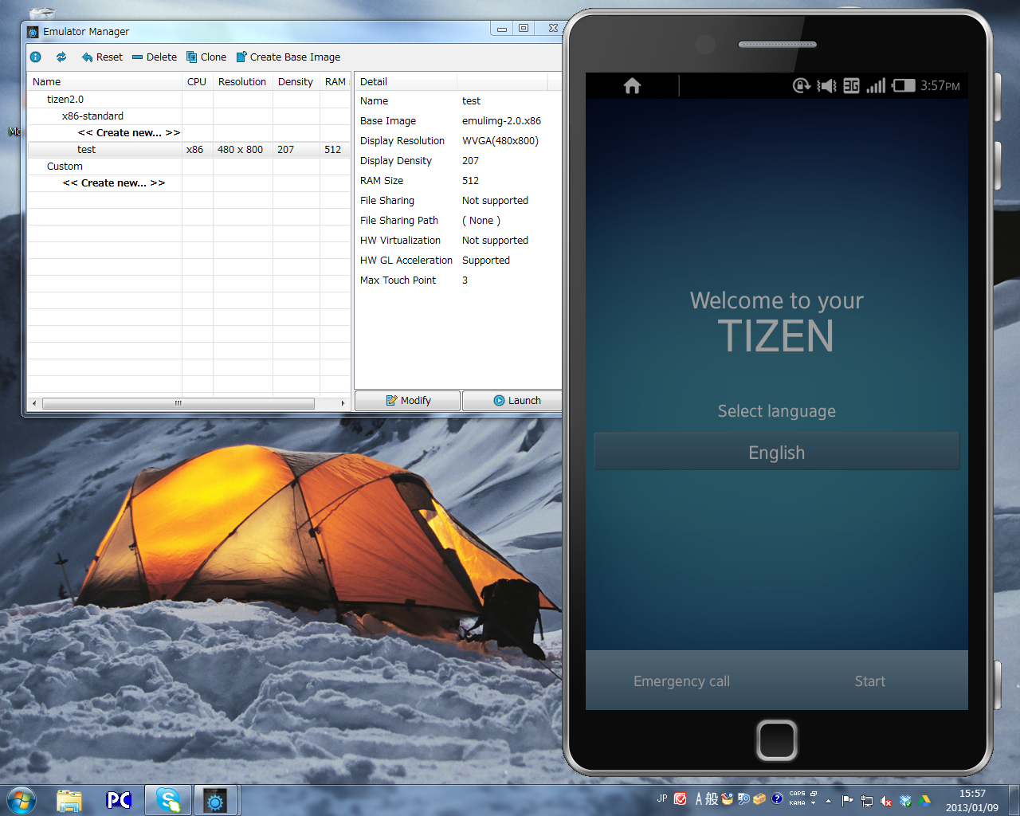Open the Windows Start menu
Image resolution: width=1020 pixels, height=816 pixels.
pyautogui.click(x=22, y=799)
